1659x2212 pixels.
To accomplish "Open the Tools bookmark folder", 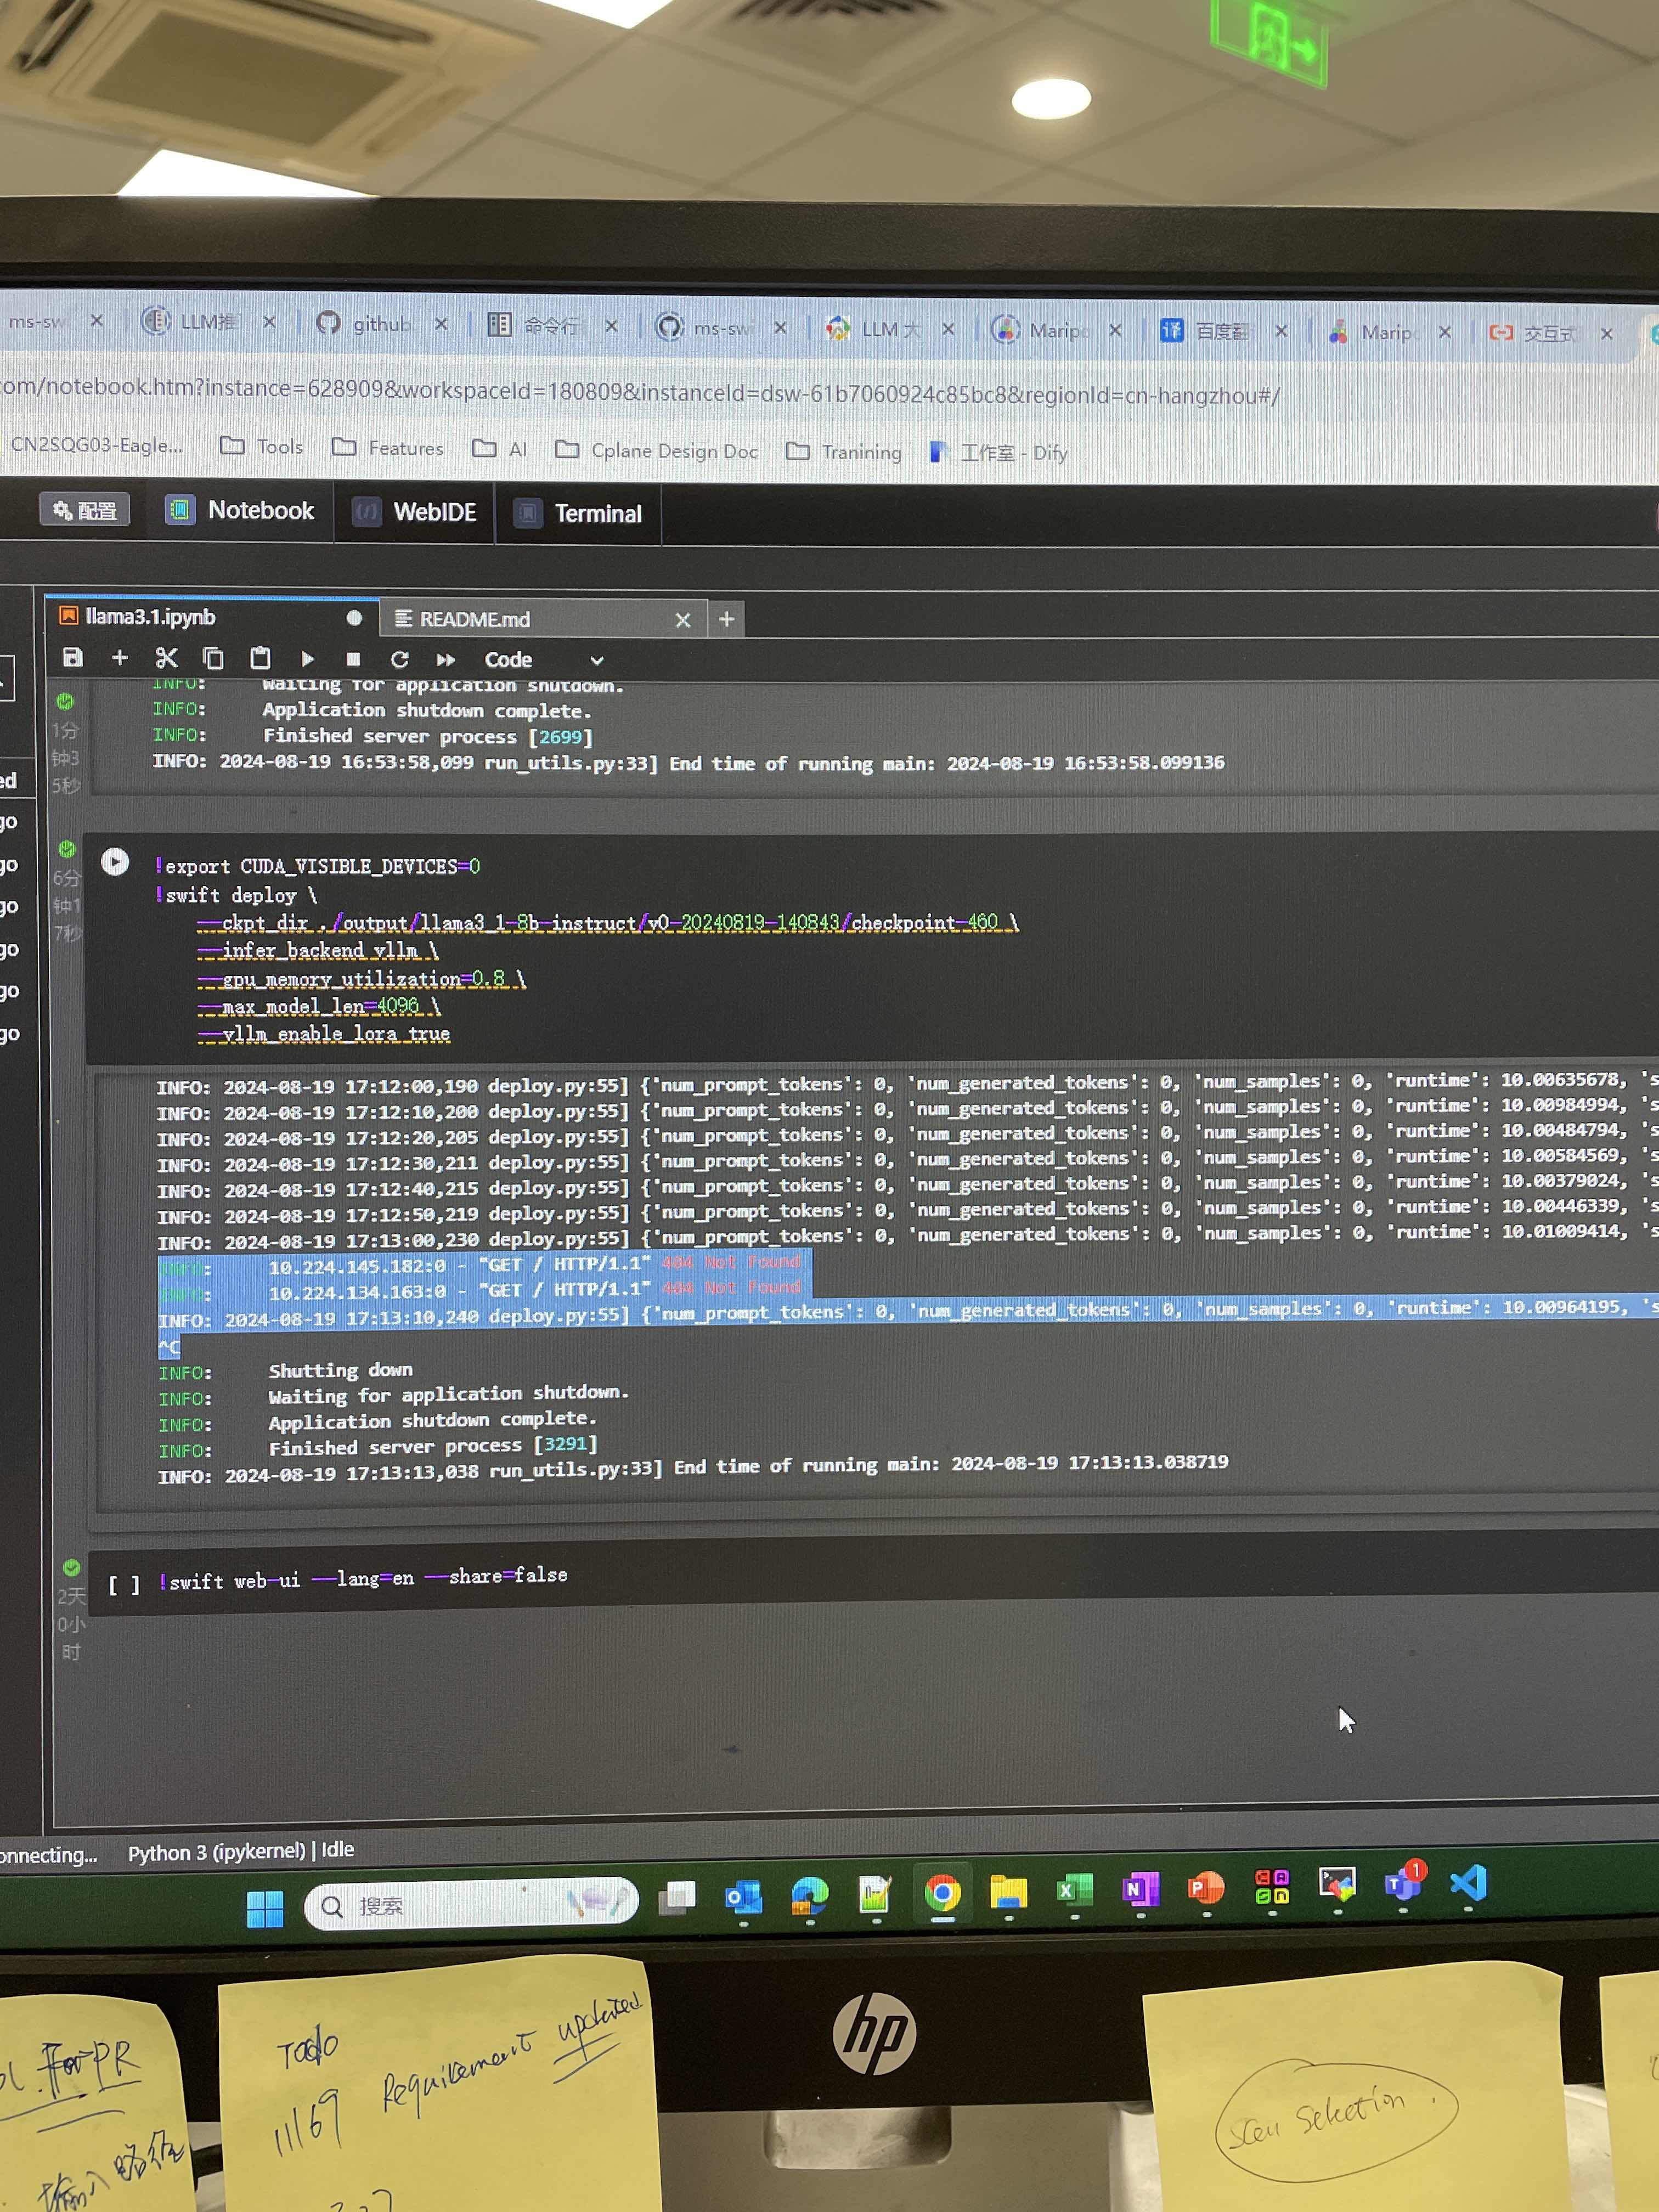I will 261,446.
